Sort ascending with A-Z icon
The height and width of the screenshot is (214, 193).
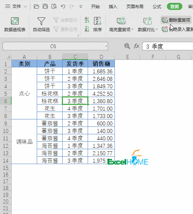pyautogui.click(x=87, y=20)
